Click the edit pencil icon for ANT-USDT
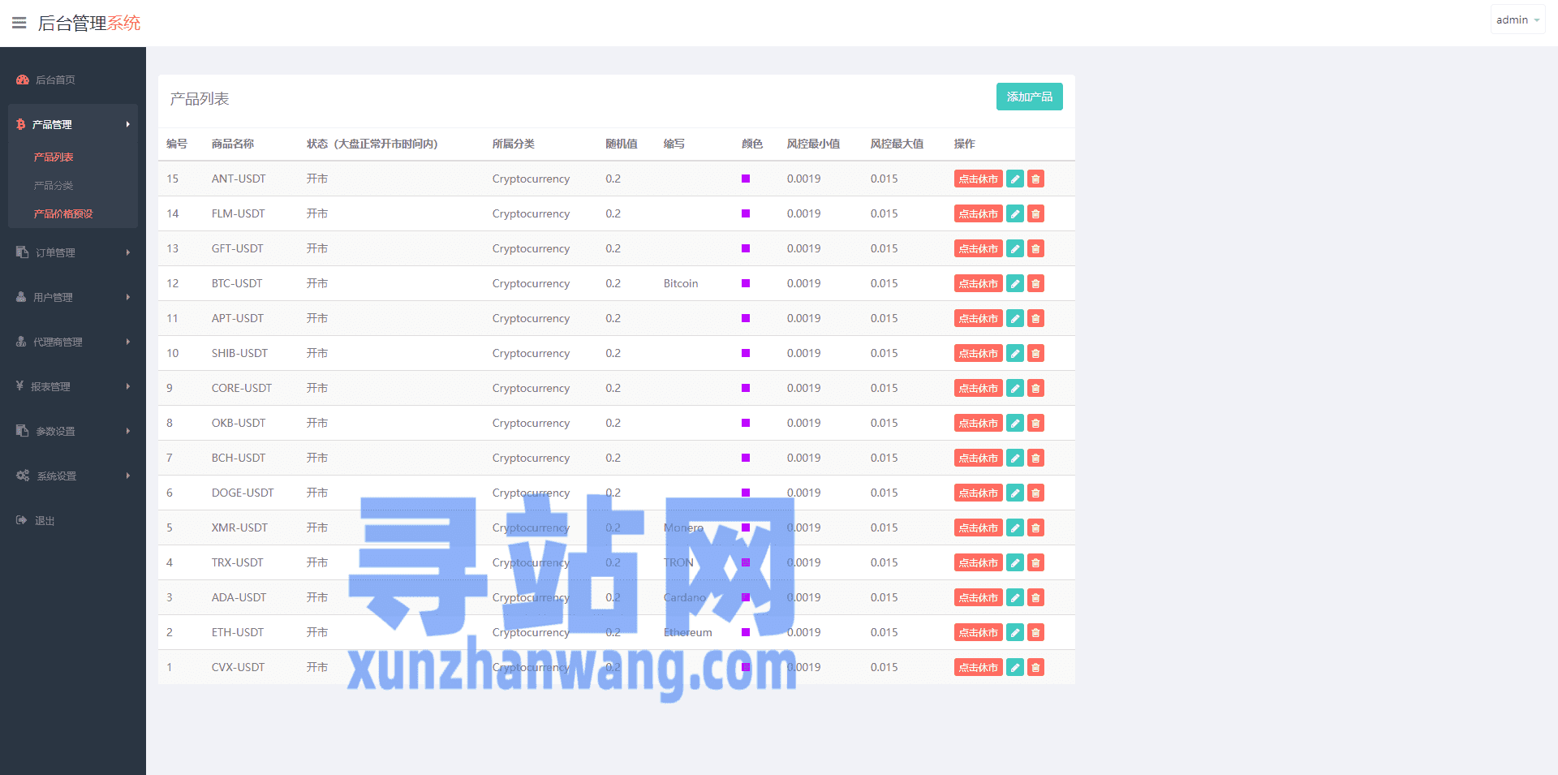The width and height of the screenshot is (1558, 775). point(1014,179)
